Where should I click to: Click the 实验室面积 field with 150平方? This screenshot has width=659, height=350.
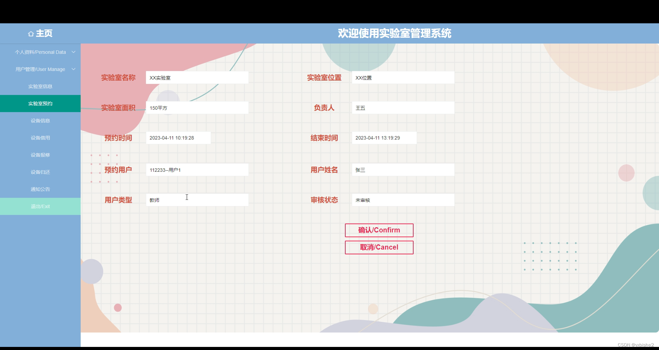[197, 108]
